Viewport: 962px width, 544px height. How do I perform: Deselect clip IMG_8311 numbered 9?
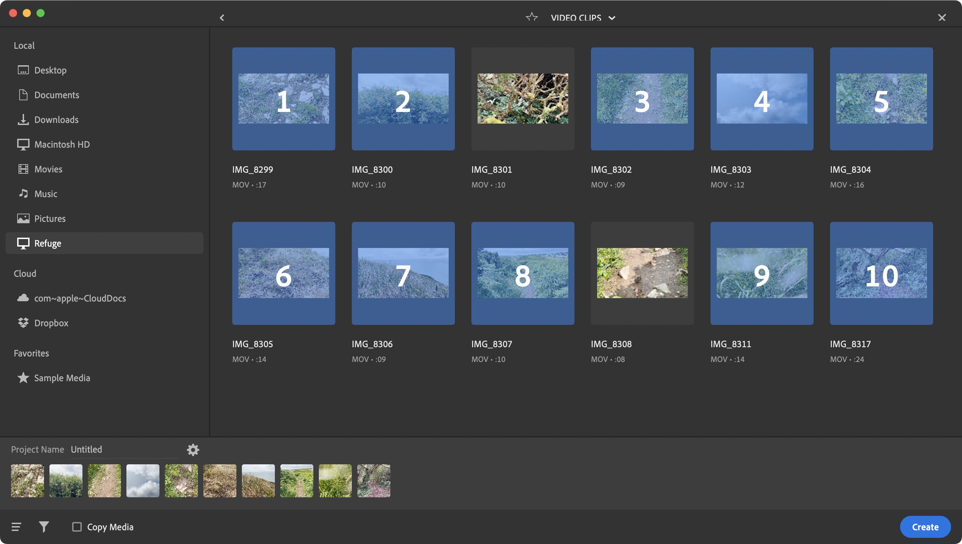pos(762,273)
